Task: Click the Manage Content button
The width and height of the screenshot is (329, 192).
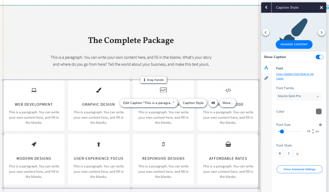Action: tap(294, 44)
